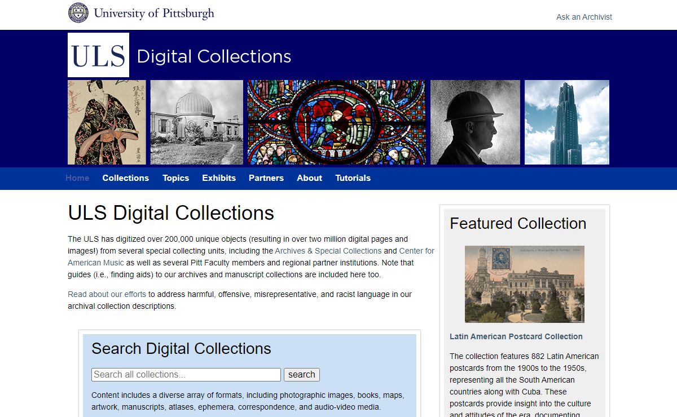The image size is (677, 417).
Task: Click the Japanese woodblock print banner image
Action: tap(107, 122)
